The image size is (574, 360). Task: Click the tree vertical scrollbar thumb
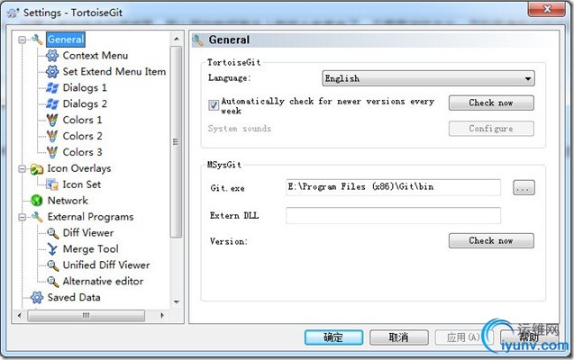177,142
